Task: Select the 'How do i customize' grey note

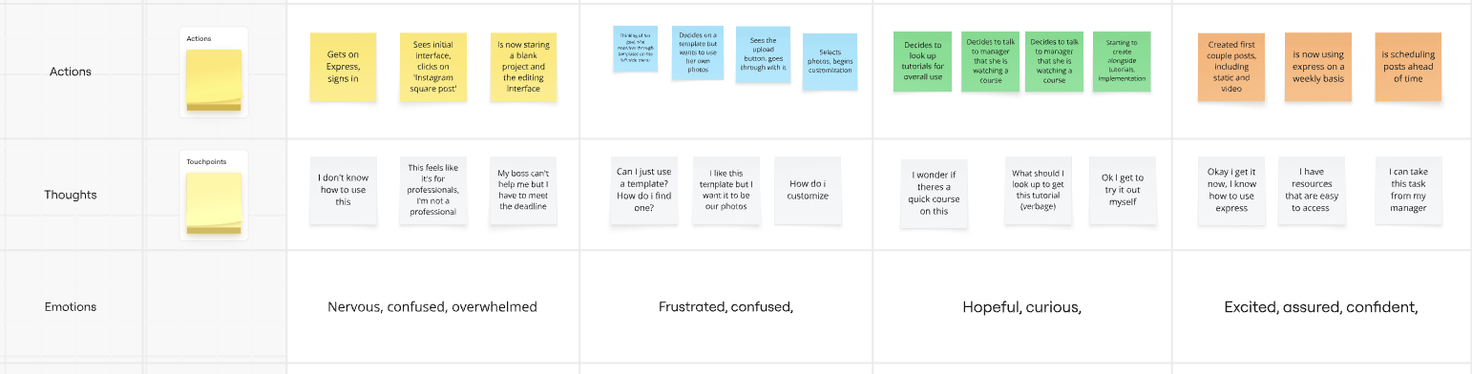Action: pyautogui.click(x=808, y=191)
